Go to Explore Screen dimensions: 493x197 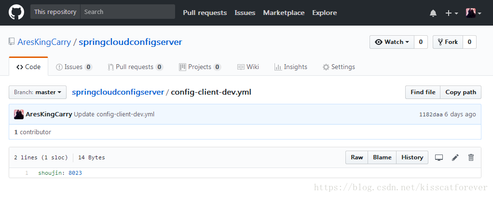pos(325,13)
